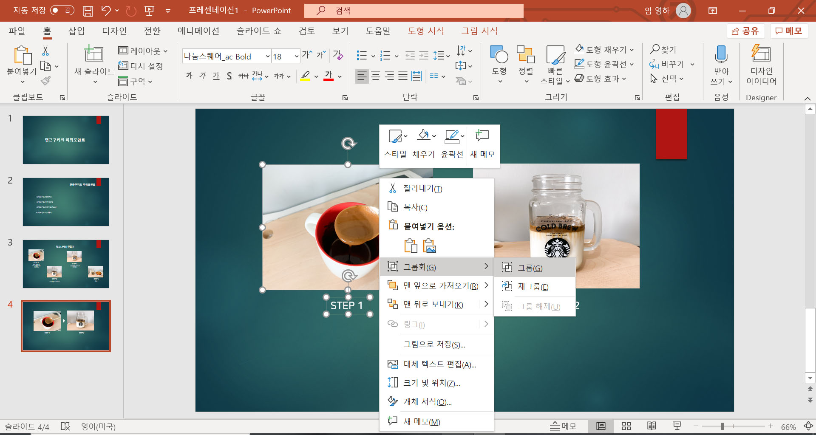This screenshot has width=816, height=435.
Task: Toggle strikethrough formatting
Action: 243,76
